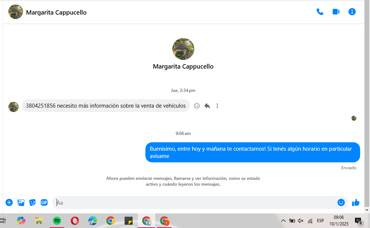Reply to the vehicle sales message
Screen dimensions: 370x228
pyautogui.click(x=207, y=106)
